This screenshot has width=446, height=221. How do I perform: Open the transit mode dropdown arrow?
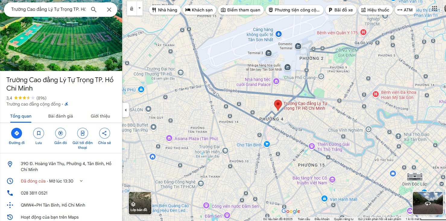point(139,9)
